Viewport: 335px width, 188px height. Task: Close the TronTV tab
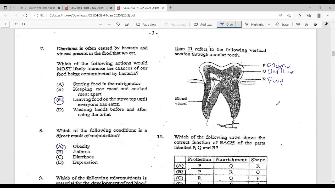(x=59, y=8)
